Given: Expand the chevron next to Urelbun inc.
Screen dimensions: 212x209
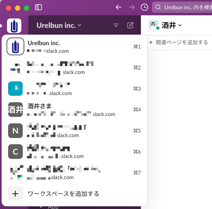Looking at the screenshot, I should [79, 25].
